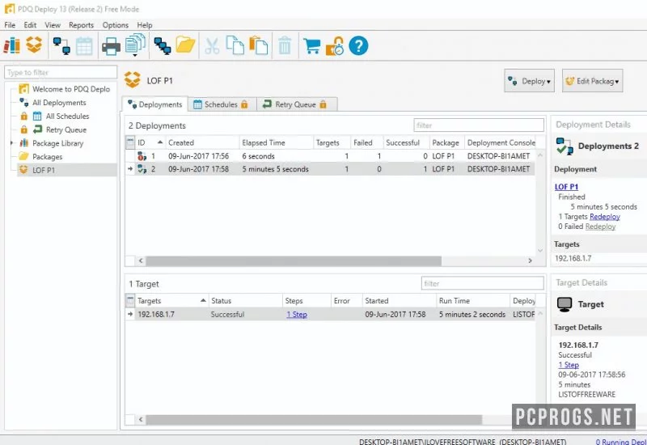Select deployment row with 6 seconds elapsed
Viewport: 647px width, 445px height.
coord(330,156)
